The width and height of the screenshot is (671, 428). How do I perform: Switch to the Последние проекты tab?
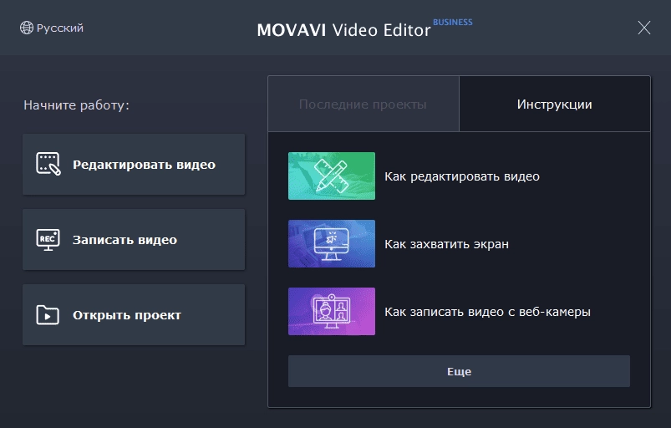coord(363,104)
